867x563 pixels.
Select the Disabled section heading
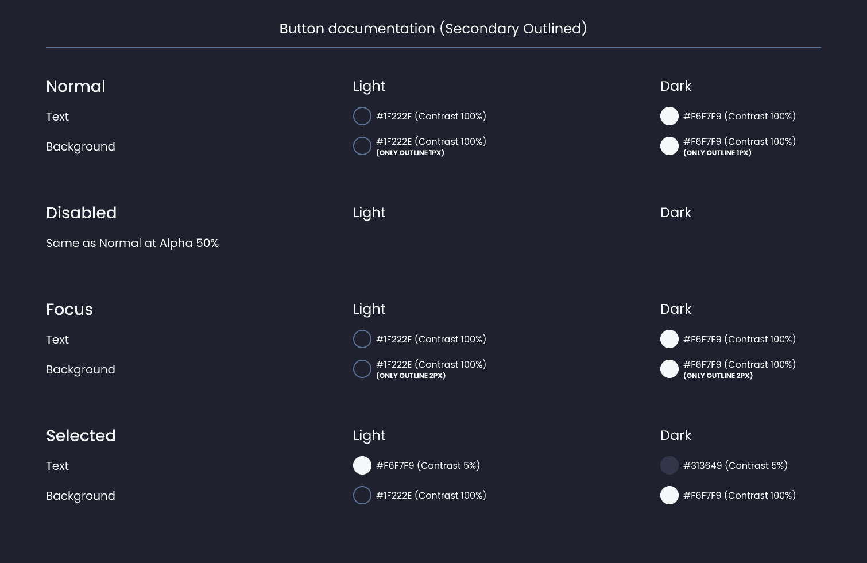[81, 213]
